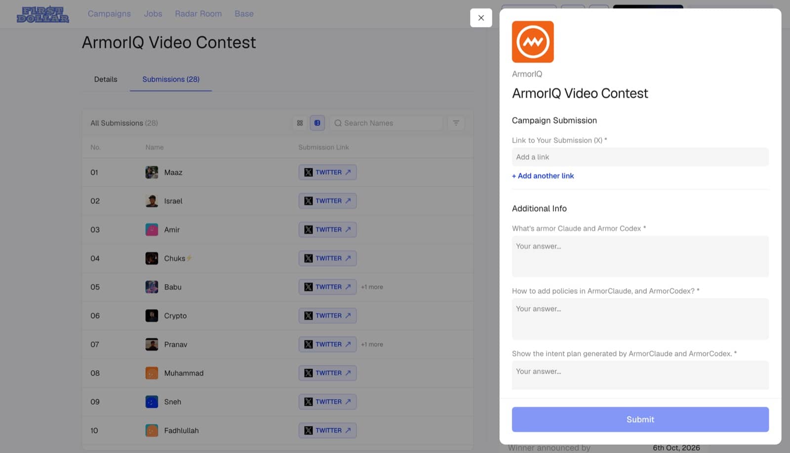Screen dimensions: 790x453
Task: Expand '+1 more' links in Pranav's row
Action: tap(372, 344)
